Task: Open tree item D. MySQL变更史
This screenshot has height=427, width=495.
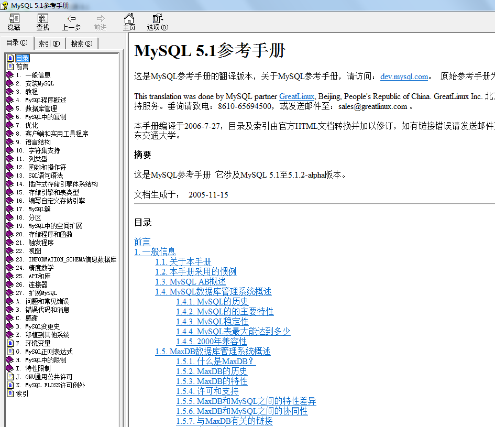Action: 38,326
